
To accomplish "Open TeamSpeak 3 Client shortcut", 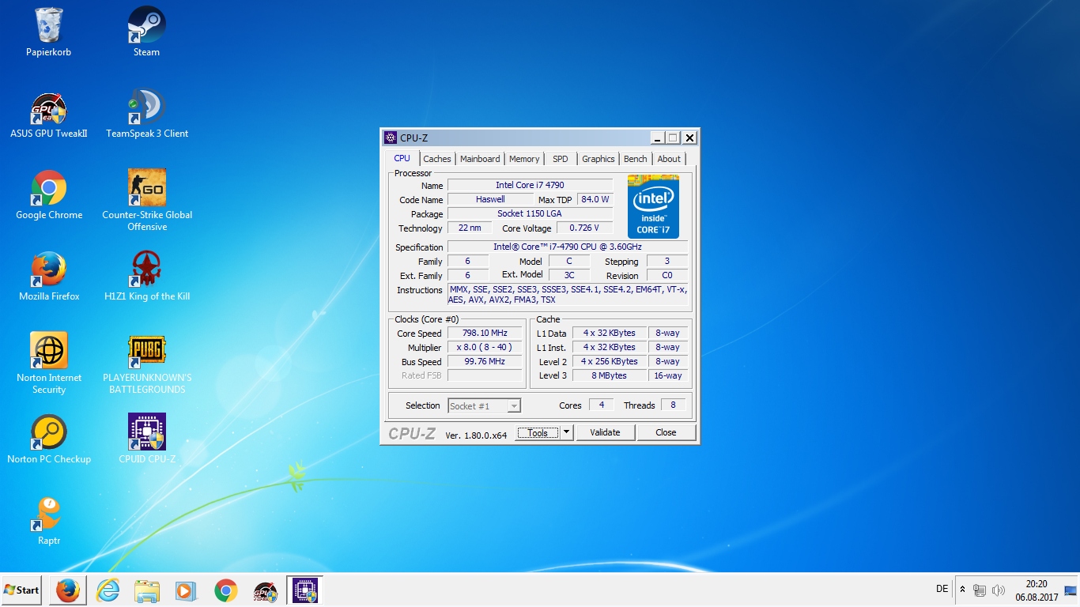I will (147, 115).
